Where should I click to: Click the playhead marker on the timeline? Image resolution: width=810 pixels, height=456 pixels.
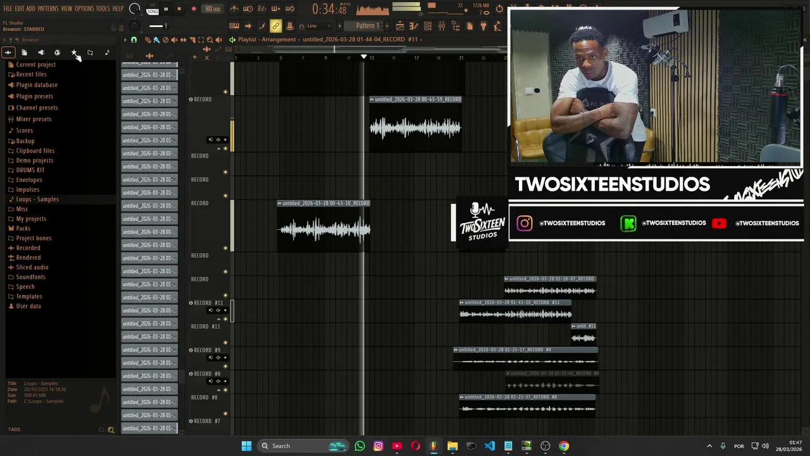tap(364, 57)
